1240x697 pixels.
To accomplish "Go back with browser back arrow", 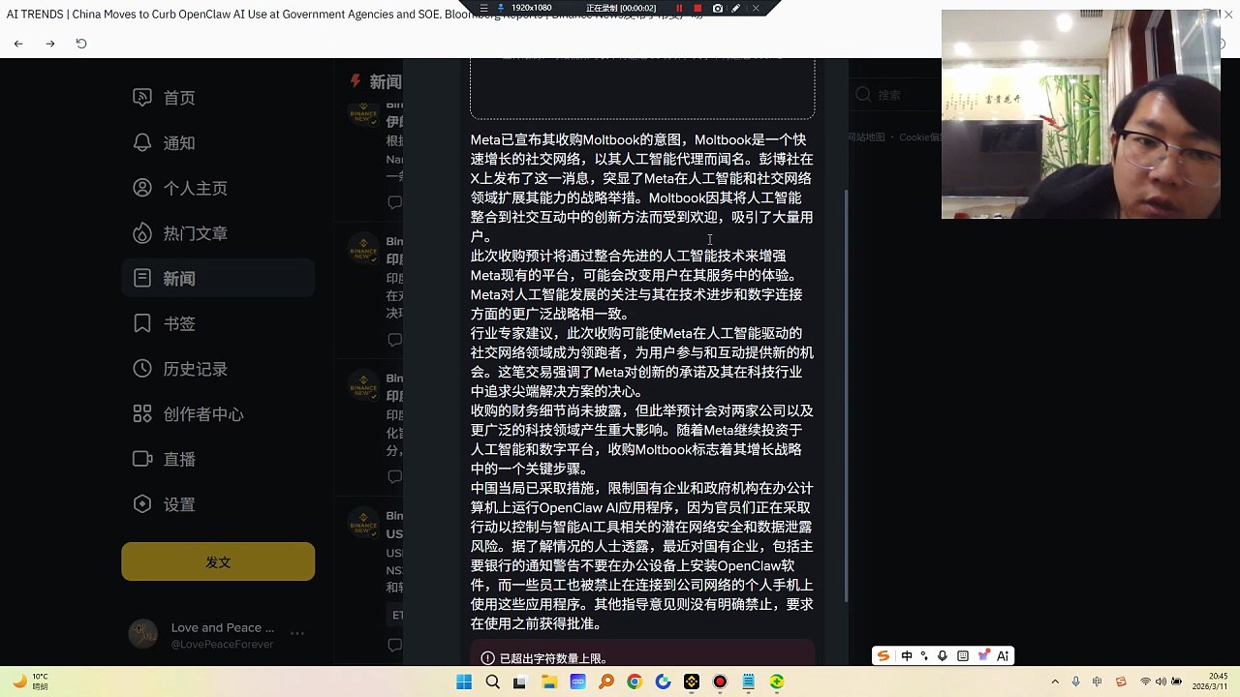I will [x=18, y=44].
